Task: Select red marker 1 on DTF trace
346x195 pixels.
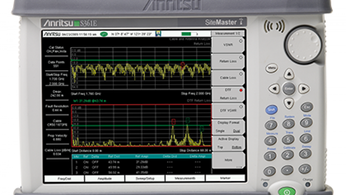Action: (x=173, y=122)
